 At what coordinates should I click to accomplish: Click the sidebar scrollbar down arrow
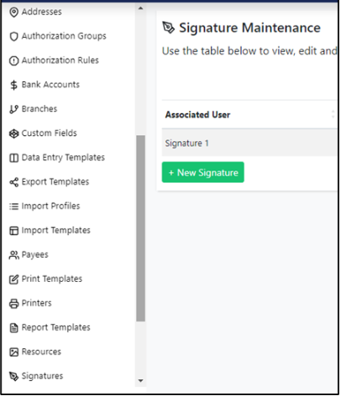pyautogui.click(x=141, y=381)
